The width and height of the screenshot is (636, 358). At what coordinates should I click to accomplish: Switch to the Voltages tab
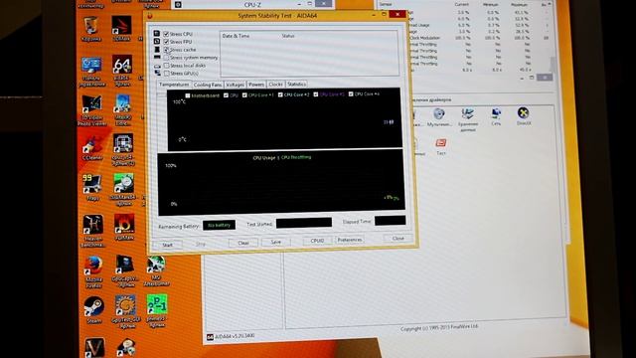(x=235, y=85)
